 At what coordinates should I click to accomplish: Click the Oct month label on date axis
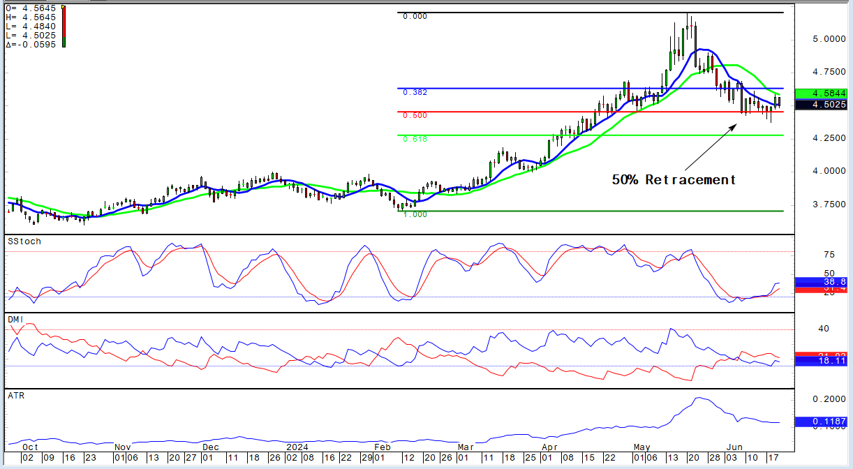click(x=31, y=447)
